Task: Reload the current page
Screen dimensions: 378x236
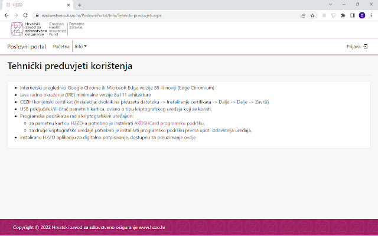Action: (x=25, y=15)
